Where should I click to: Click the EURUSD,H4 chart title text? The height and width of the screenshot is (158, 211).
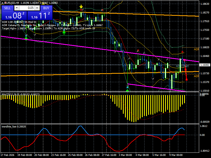[12, 3]
